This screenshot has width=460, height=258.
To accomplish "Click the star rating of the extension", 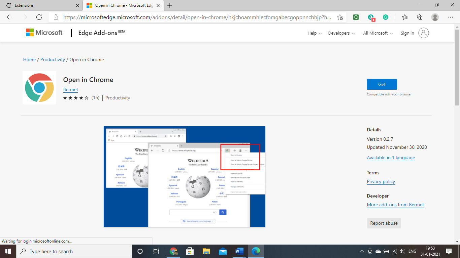I will click(x=76, y=98).
